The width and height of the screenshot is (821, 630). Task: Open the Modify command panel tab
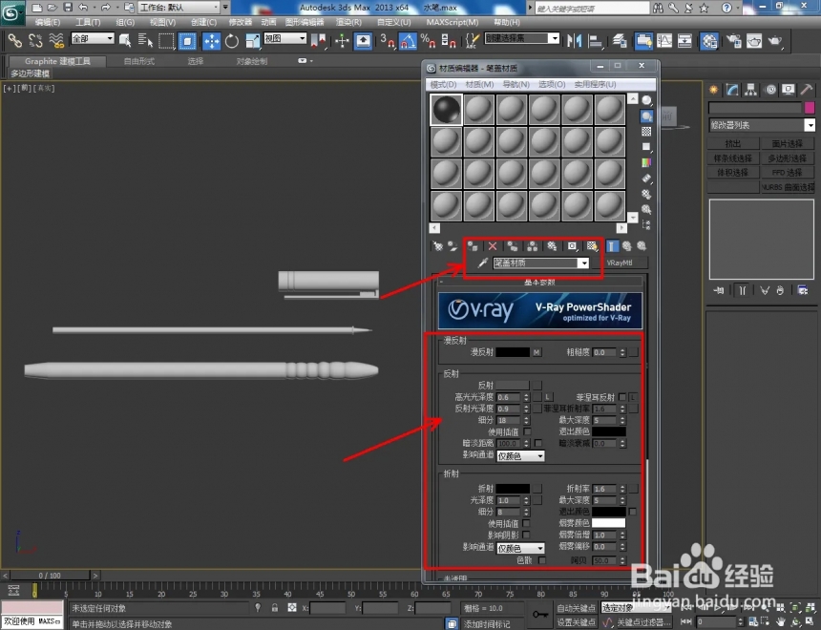(x=732, y=90)
